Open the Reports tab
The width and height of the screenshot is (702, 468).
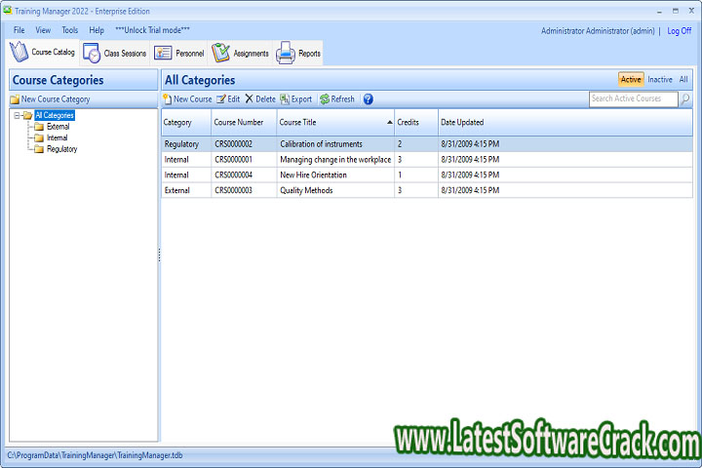point(298,54)
